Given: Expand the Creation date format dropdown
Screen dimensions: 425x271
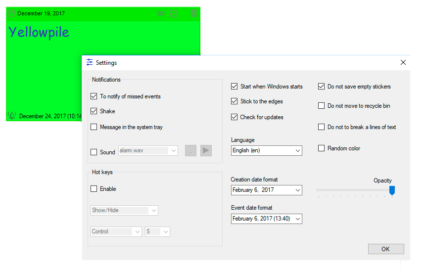Looking at the screenshot, I should [267, 190].
